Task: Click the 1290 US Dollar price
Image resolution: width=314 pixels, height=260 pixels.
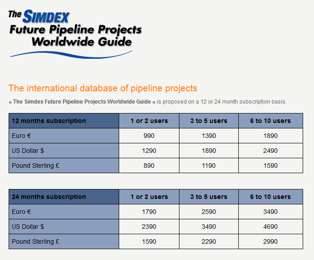Action: 149,151
